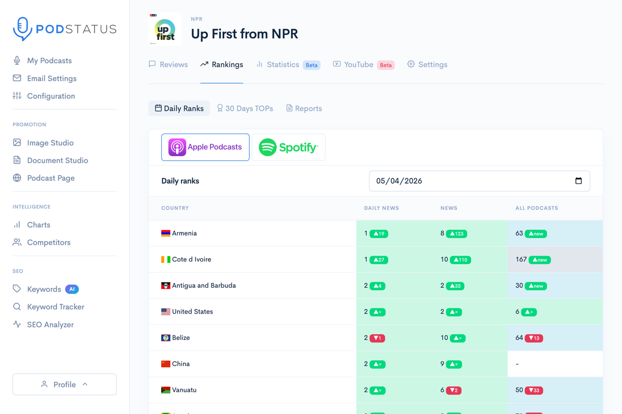Expand the Profile menu

[64, 385]
